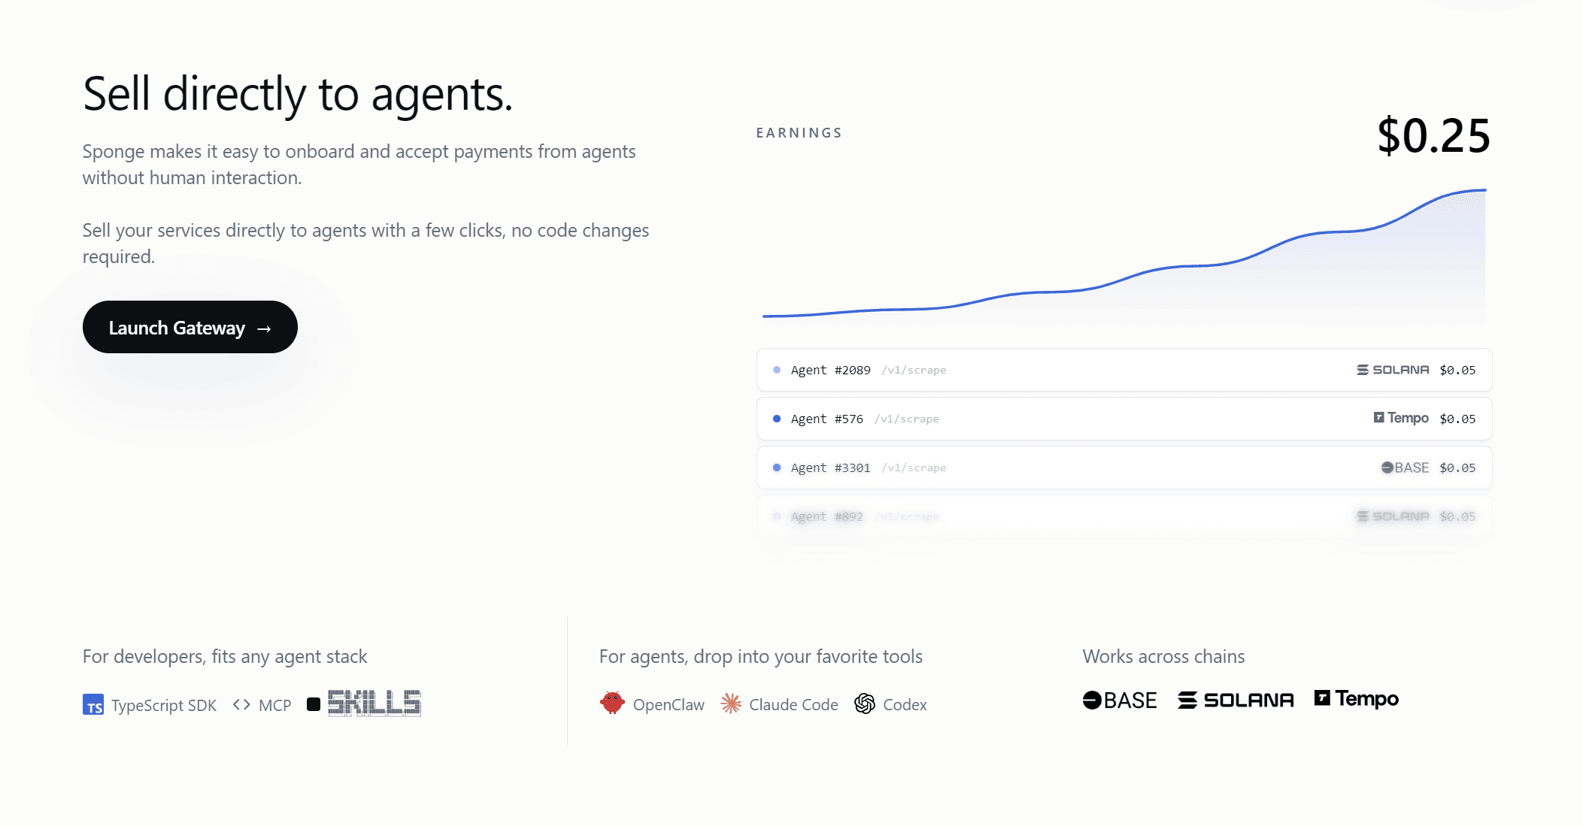Image resolution: width=1583 pixels, height=826 pixels.
Task: Click the Tempo badge in Agent #576 row
Action: point(1401,418)
